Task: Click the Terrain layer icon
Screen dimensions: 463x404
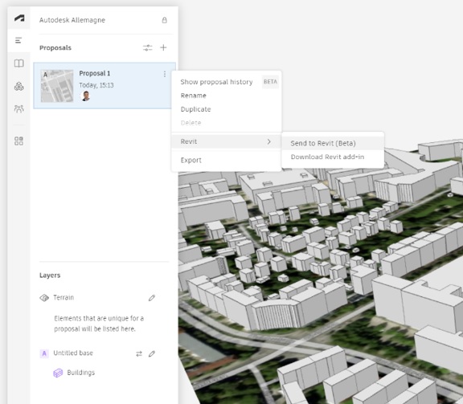Action: tap(44, 297)
